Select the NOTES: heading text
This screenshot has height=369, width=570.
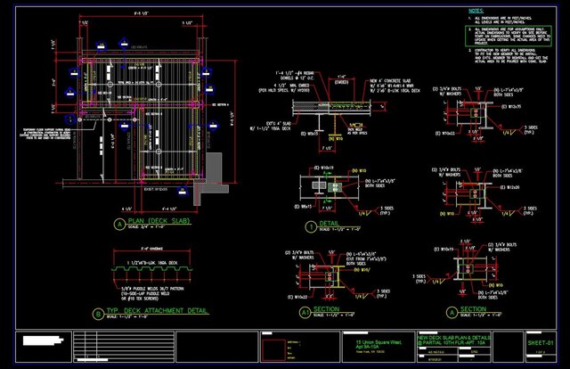pos(476,11)
